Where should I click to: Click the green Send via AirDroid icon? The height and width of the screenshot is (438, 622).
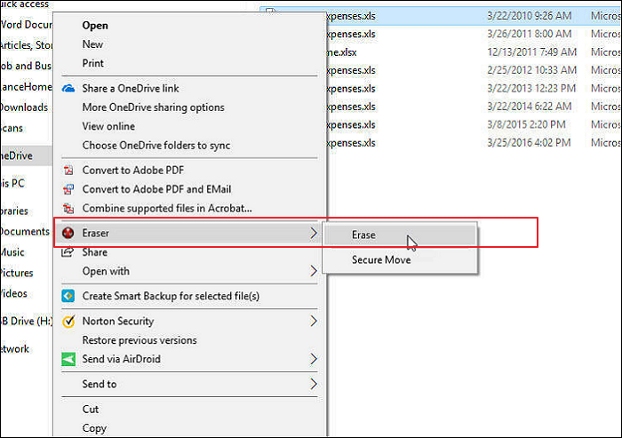click(x=68, y=359)
